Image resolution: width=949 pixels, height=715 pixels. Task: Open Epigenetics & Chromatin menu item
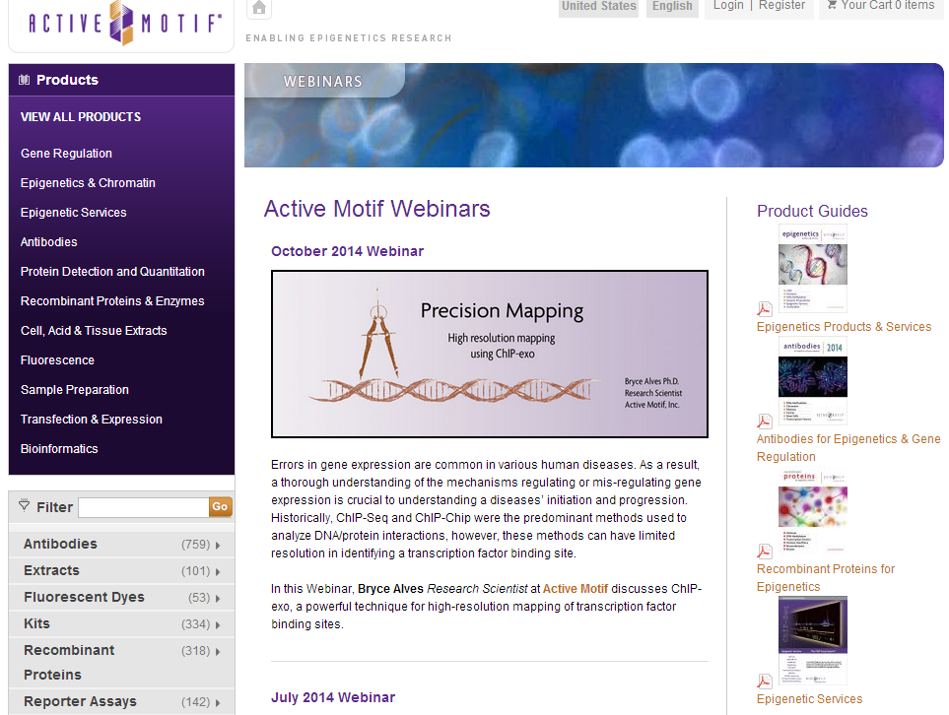[x=88, y=182]
